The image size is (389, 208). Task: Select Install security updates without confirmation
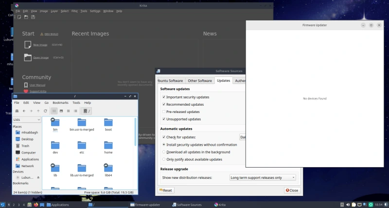pos(164,145)
